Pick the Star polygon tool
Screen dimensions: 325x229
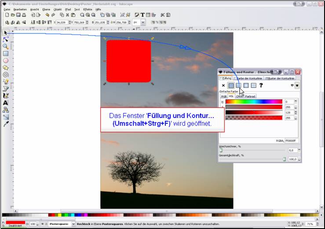6,67
